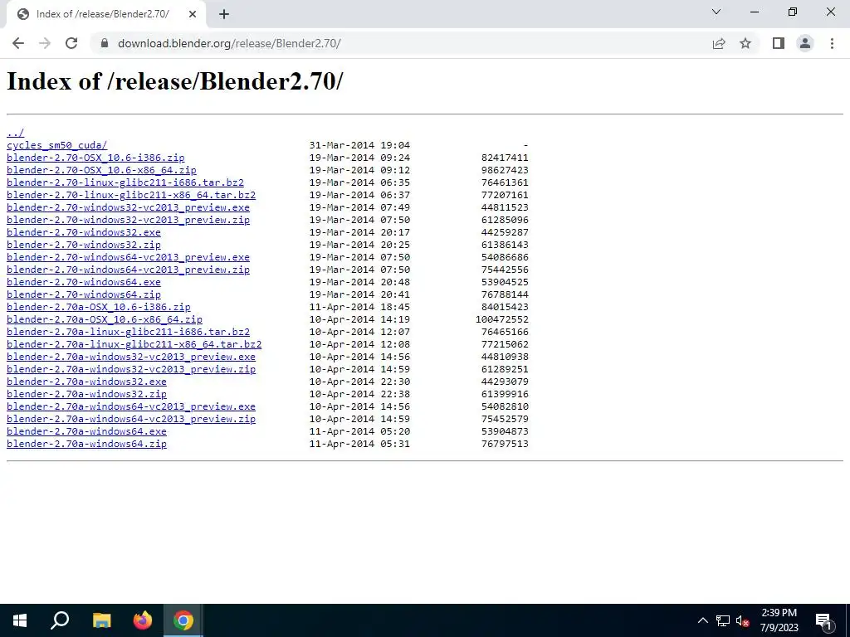
Task: Download blender-2.70a-windows32.zip
Action: [86, 394]
